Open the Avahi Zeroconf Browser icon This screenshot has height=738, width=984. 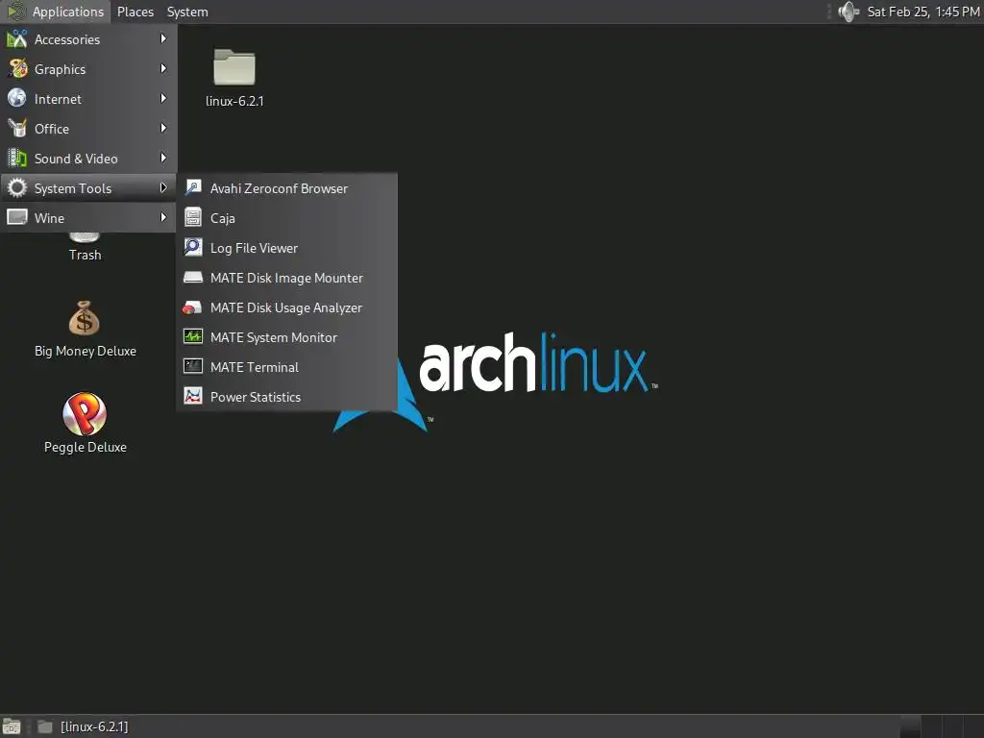(192, 187)
